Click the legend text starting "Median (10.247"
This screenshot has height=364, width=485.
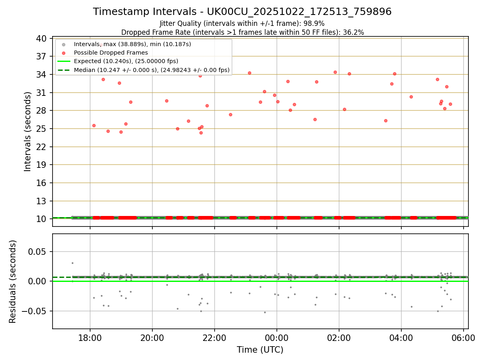pyautogui.click(x=152, y=70)
